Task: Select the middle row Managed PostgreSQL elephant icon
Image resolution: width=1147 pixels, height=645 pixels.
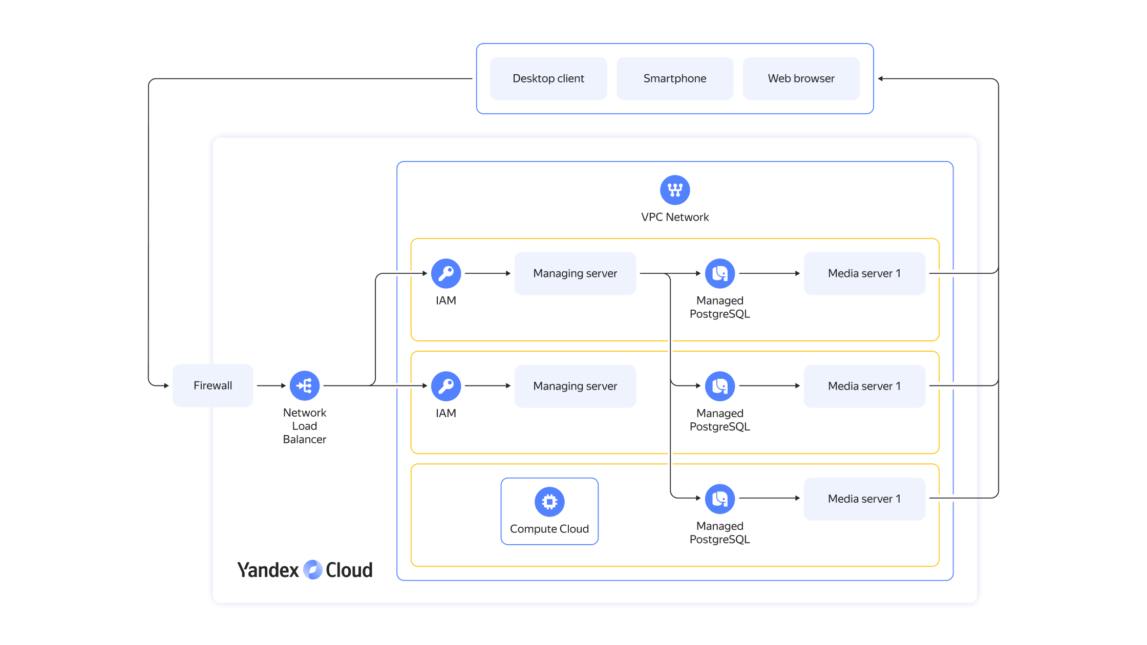Action: click(x=720, y=386)
